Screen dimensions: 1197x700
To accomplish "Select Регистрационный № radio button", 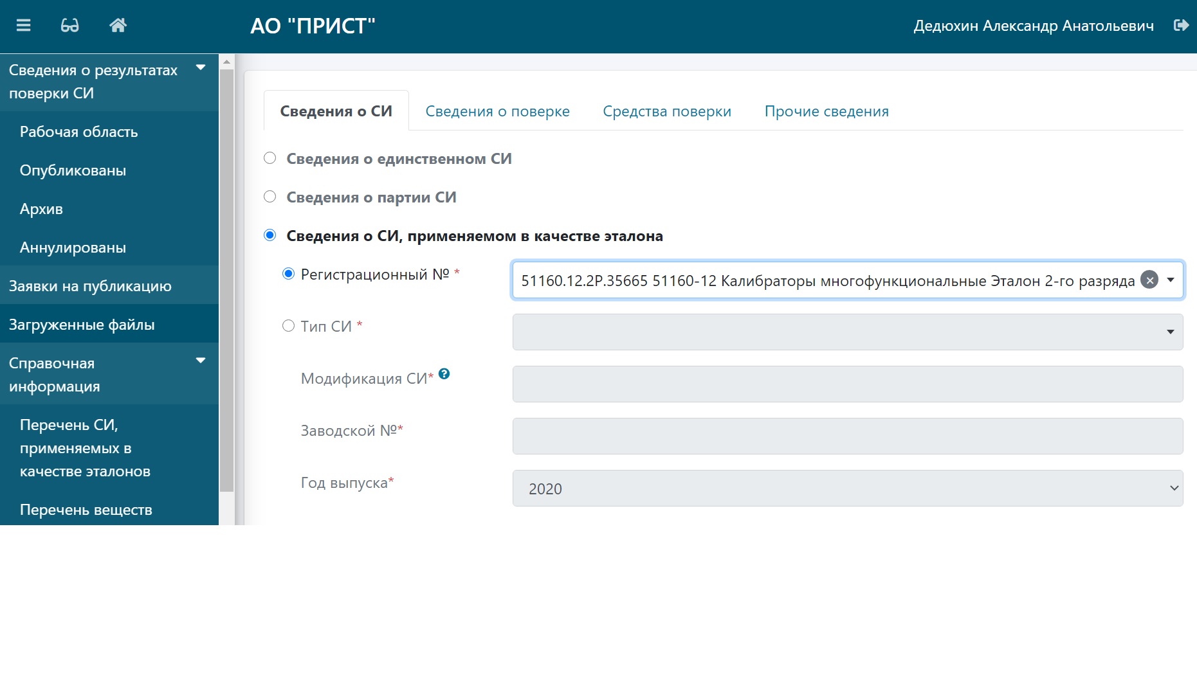I will [288, 274].
